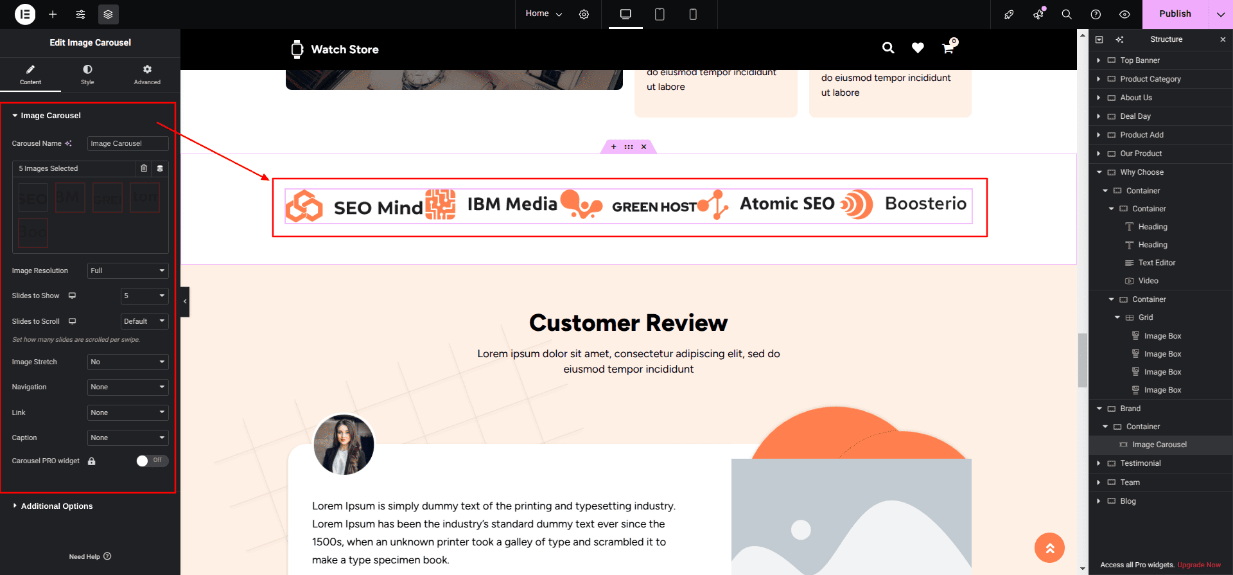This screenshot has width=1233, height=575.
Task: Toggle the Structure layers icon
Action: coord(108,14)
